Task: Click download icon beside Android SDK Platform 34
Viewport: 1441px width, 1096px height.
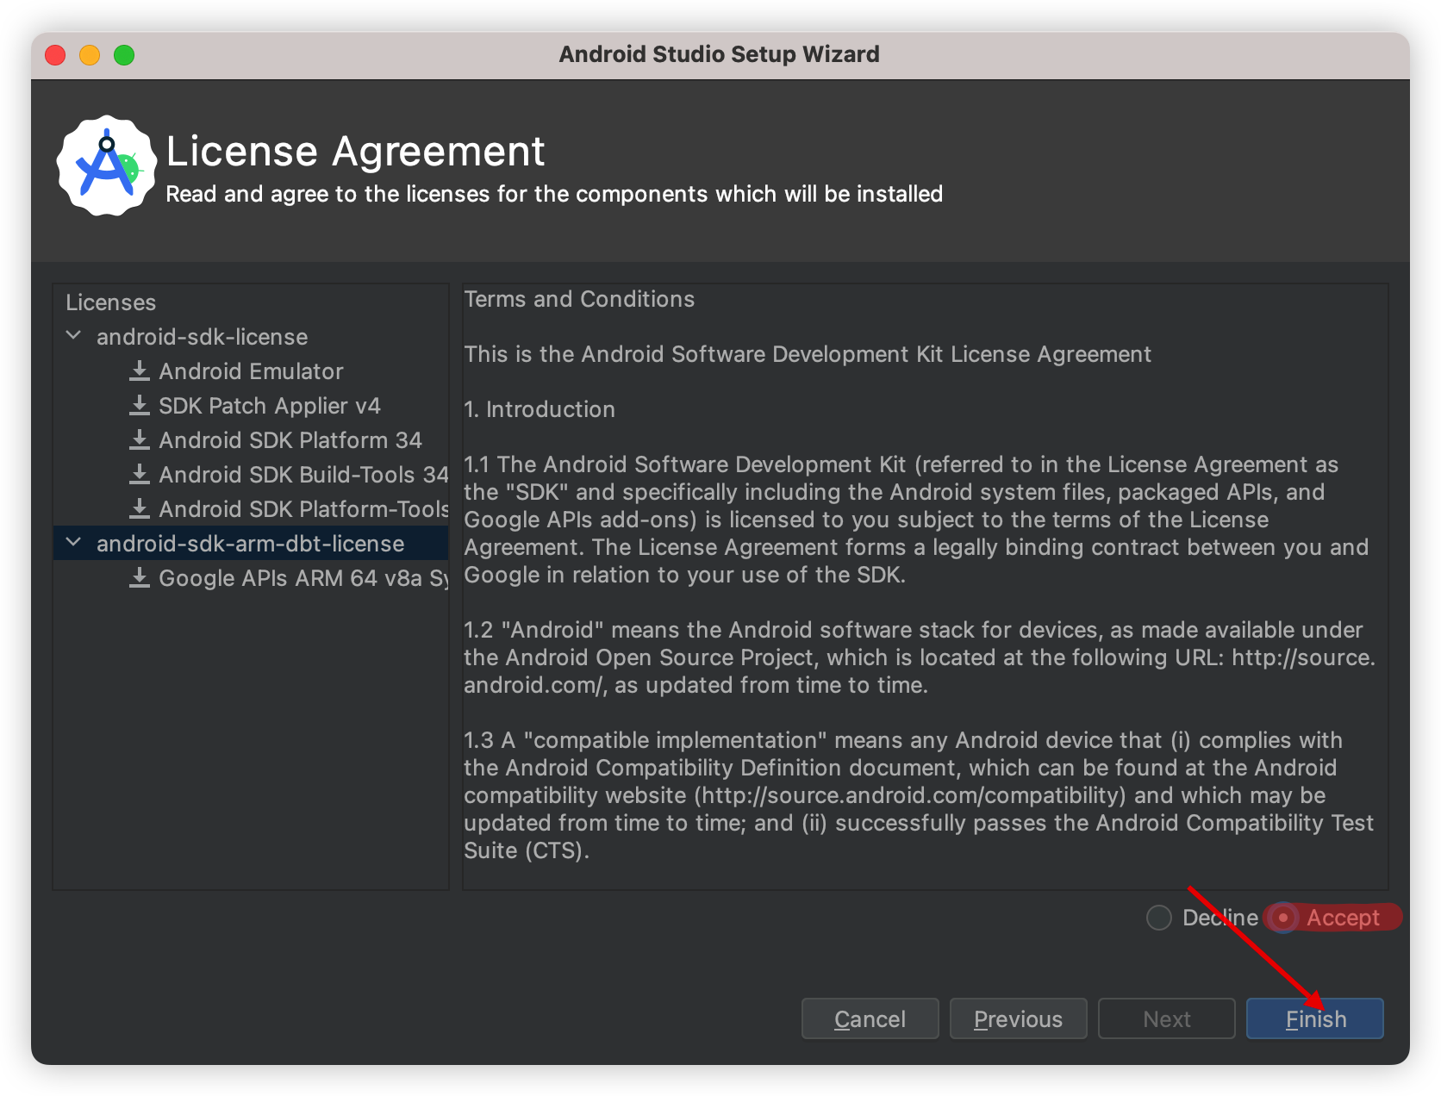Action: coord(140,440)
